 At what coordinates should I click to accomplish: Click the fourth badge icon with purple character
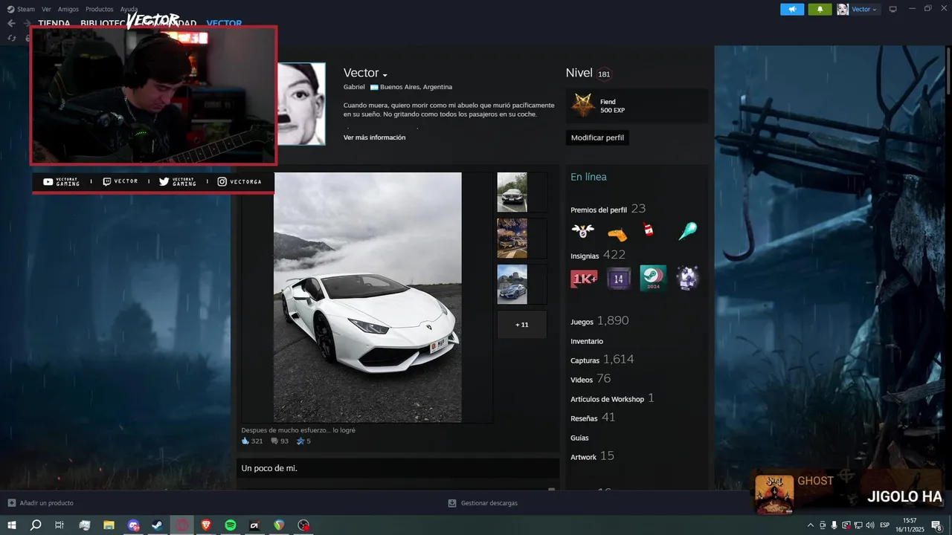688,279
